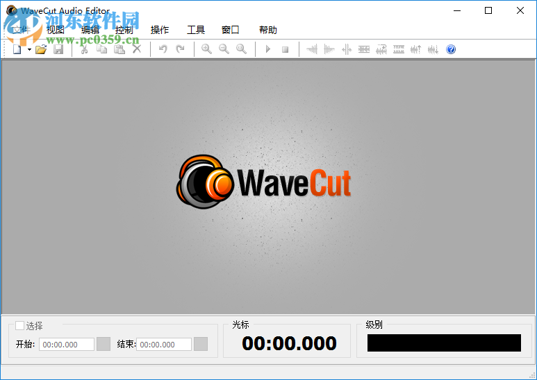537x380 pixels.
Task: Minimize the WaveCut Audio Editor window
Action: (x=457, y=10)
